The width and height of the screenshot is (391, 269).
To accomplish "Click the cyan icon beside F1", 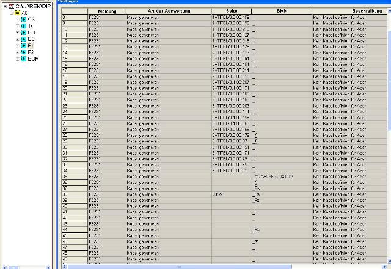I will pyautogui.click(x=24, y=46).
